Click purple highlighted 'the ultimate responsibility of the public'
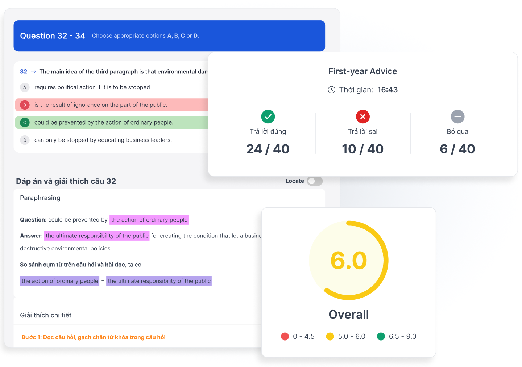 point(159,281)
